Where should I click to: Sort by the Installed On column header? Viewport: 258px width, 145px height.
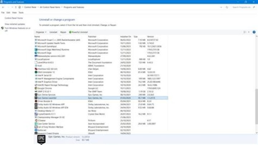(125, 37)
